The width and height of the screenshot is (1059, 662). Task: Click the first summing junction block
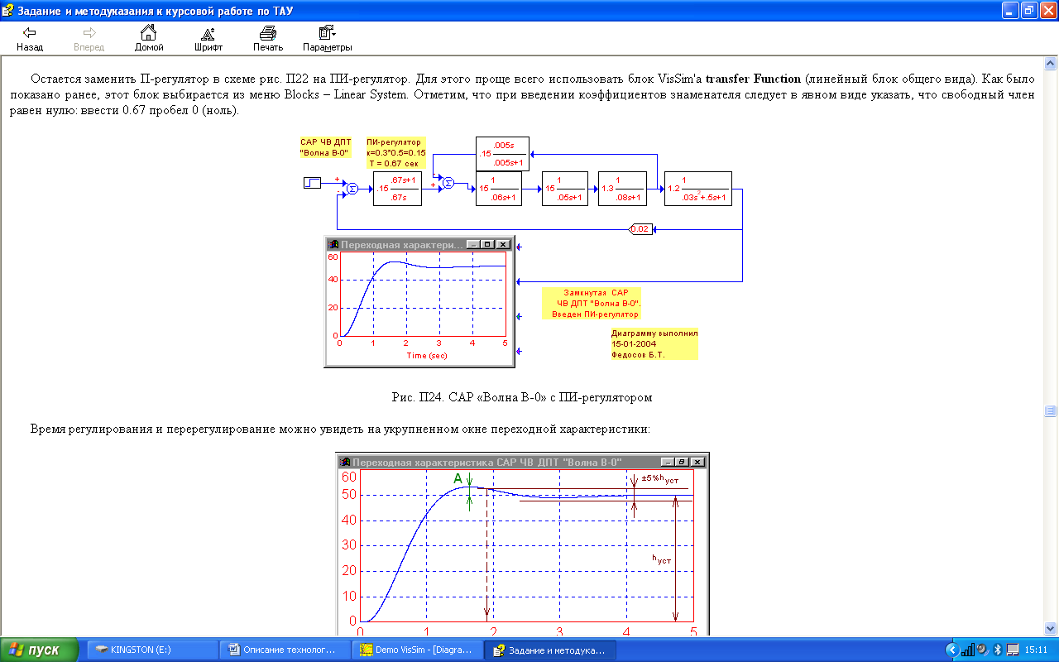click(x=351, y=189)
